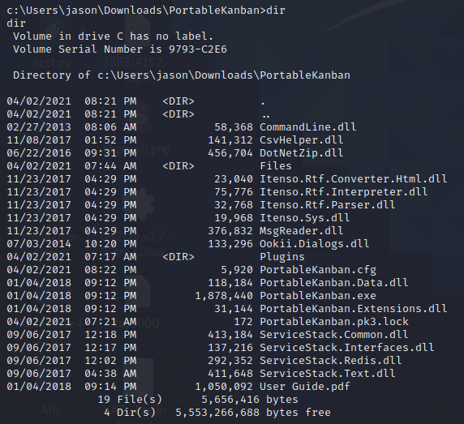Click the PortableKanban.exe entry
This screenshot has width=464, height=424.
pos(318,296)
